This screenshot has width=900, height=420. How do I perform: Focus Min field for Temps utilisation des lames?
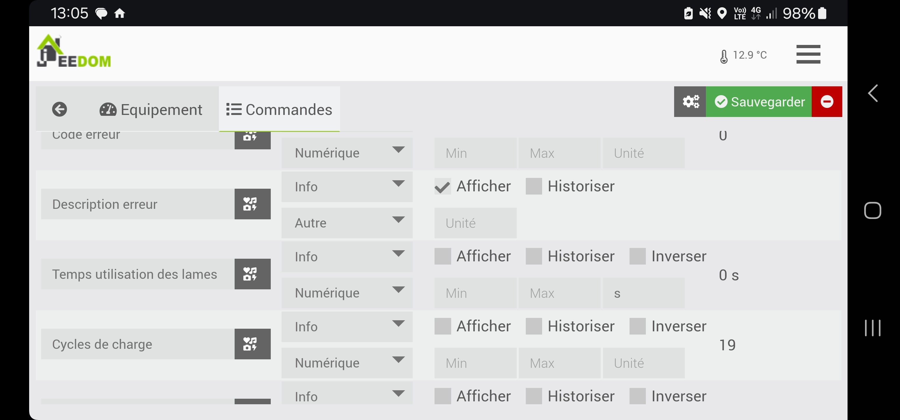pyautogui.click(x=475, y=293)
